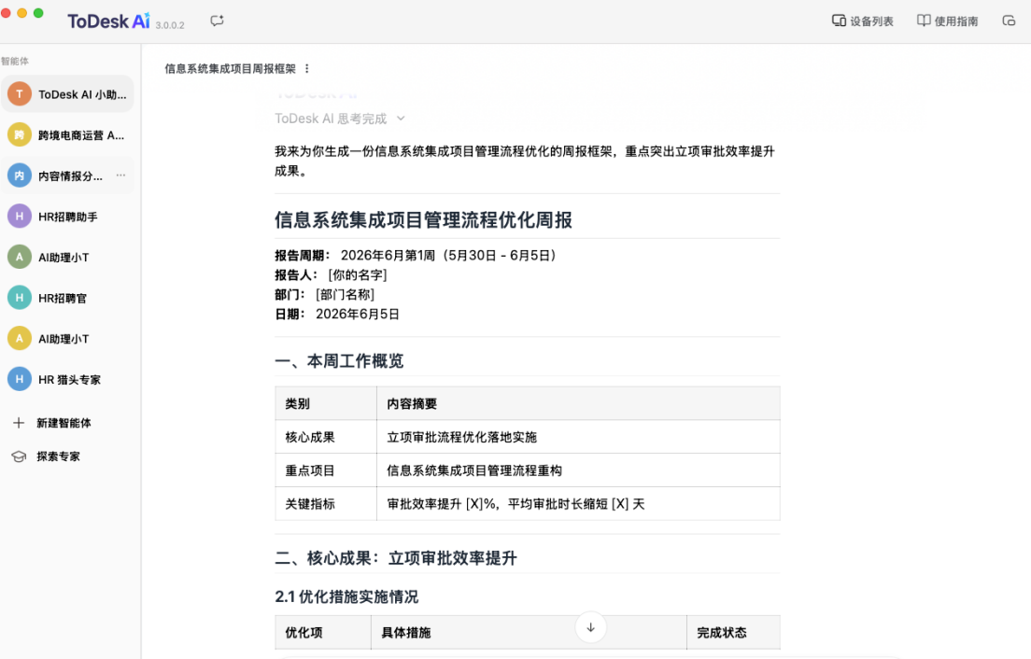This screenshot has height=659, width=1031.
Task: Open the 使用指南 user guide
Action: (948, 21)
